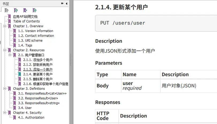
Task: Click the bookmark icon beside Table of Contents
Action: point(10,21)
